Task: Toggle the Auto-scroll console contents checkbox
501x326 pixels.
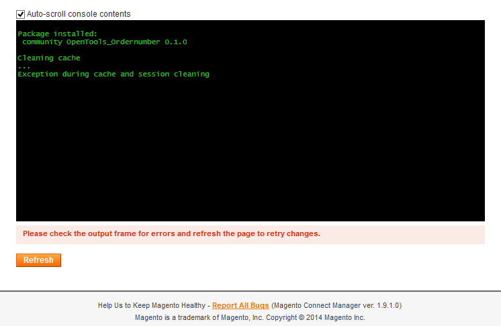Action: (x=21, y=14)
